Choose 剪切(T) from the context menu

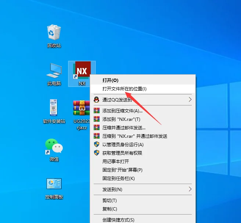coord(143,201)
